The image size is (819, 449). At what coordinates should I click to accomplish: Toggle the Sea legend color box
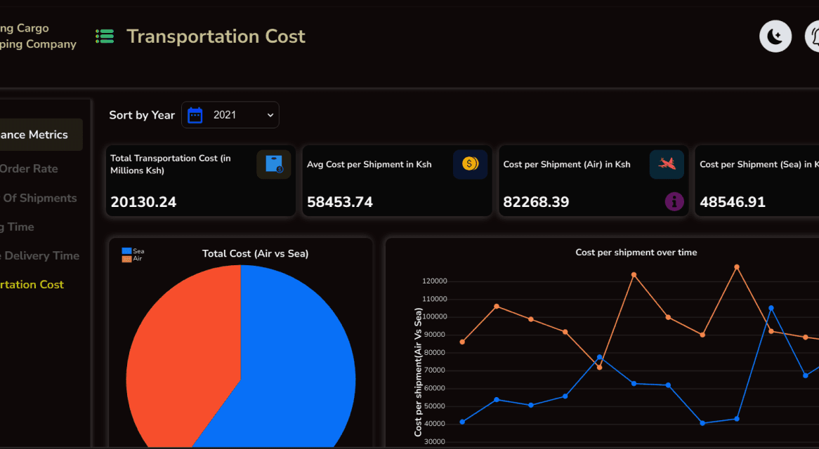[126, 251]
